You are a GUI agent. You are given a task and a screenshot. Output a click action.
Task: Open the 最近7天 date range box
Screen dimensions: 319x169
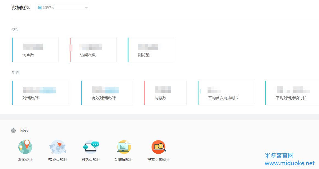pos(63,8)
